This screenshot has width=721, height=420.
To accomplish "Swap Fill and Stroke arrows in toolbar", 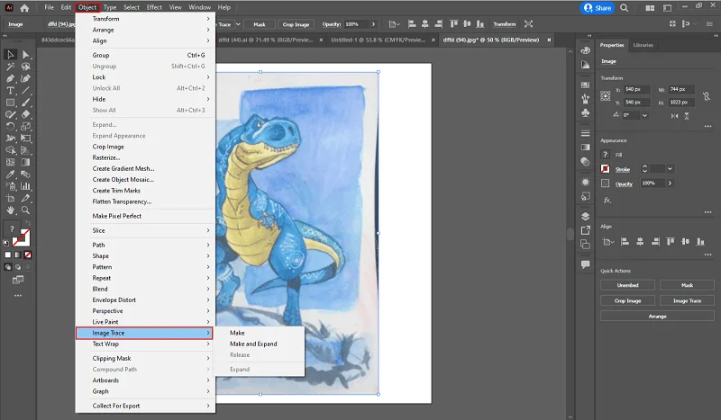I will [28, 223].
